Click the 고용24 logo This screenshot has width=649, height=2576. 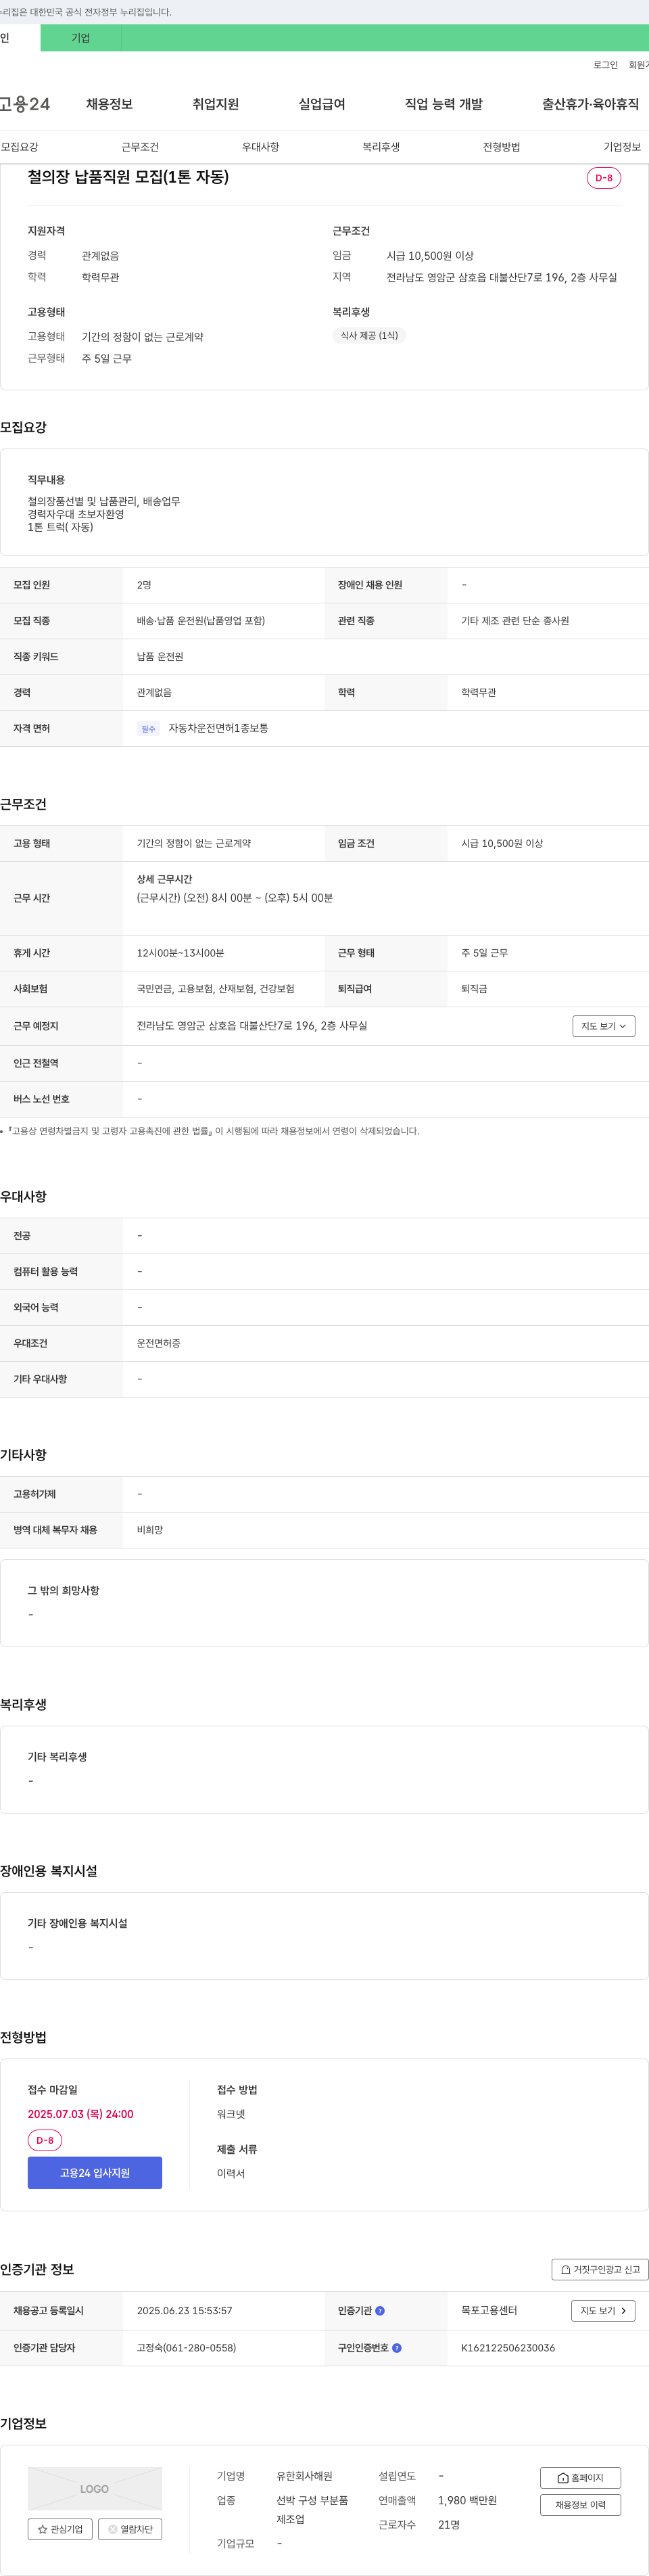(25, 104)
